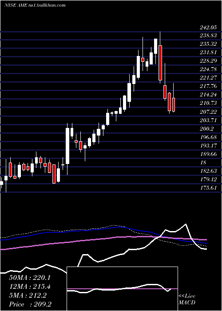Click the 210.73 price label
The image size is (222, 311).
coord(208,103)
